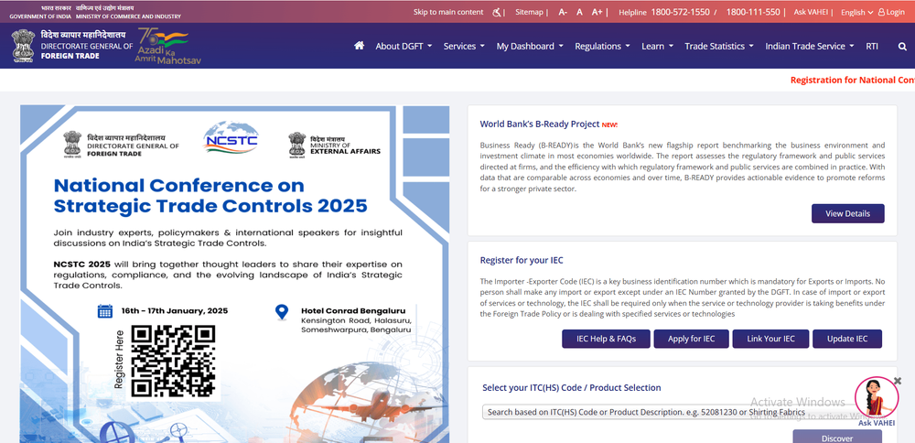Screen dimensions: 915x443
Task: Click the Home icon in navigation bar
Action: tap(359, 46)
